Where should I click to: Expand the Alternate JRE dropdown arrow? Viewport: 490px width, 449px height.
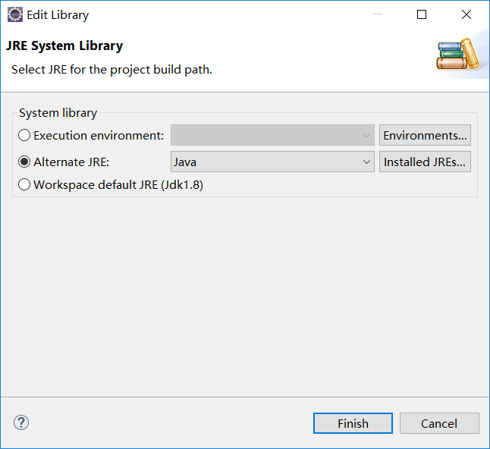366,162
